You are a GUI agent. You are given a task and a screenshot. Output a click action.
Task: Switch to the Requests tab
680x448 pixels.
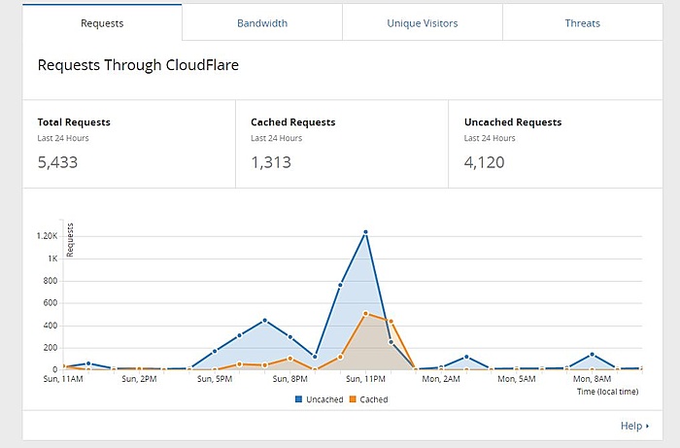tap(102, 23)
